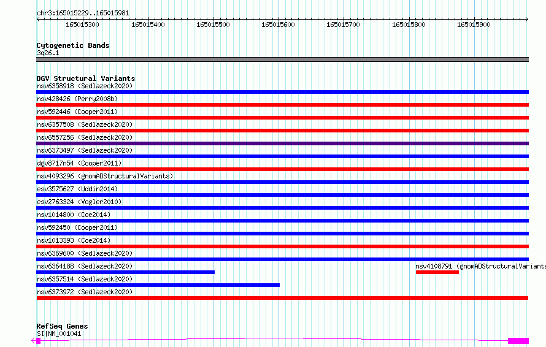Select the blue bar for nsv6358918
This screenshot has width=546, height=347.
point(282,92)
